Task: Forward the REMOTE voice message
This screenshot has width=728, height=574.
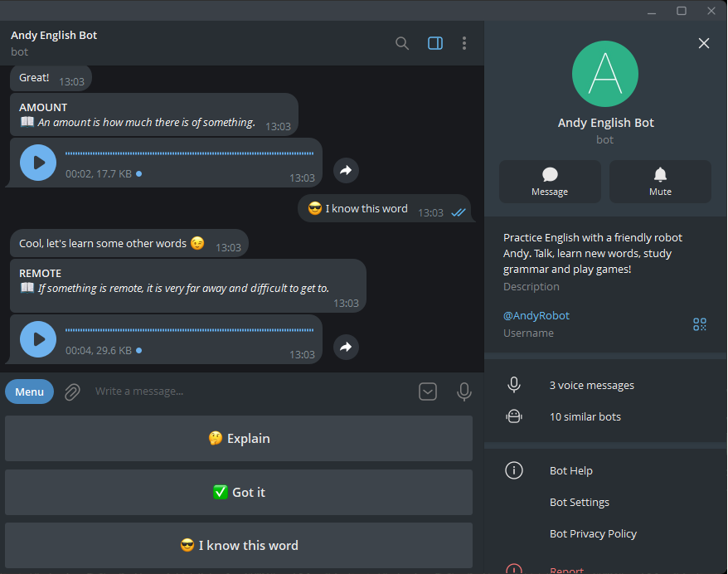Action: tap(346, 347)
